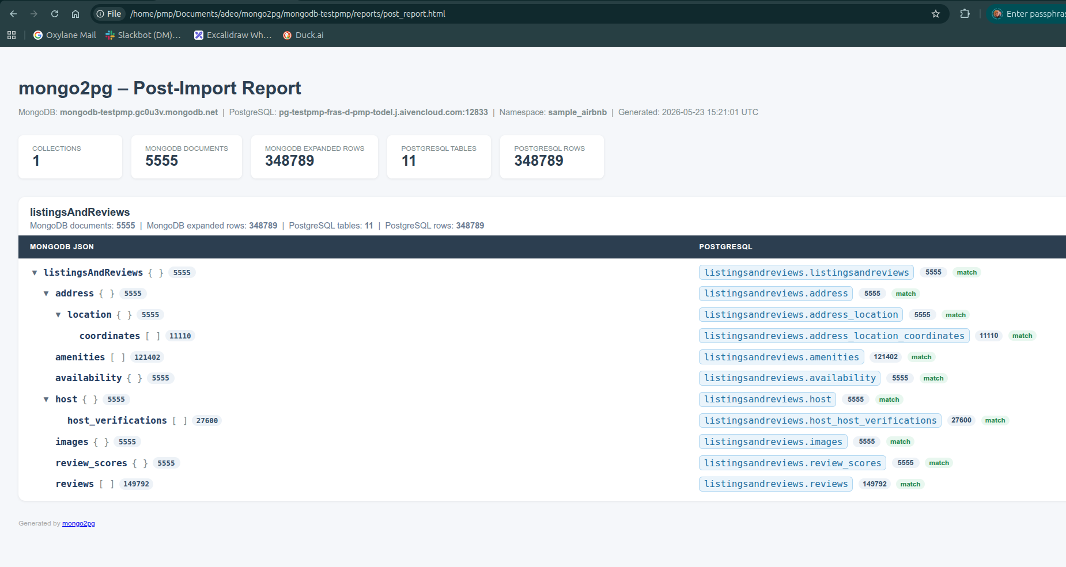Click the listingsAndReviews section title

[80, 212]
